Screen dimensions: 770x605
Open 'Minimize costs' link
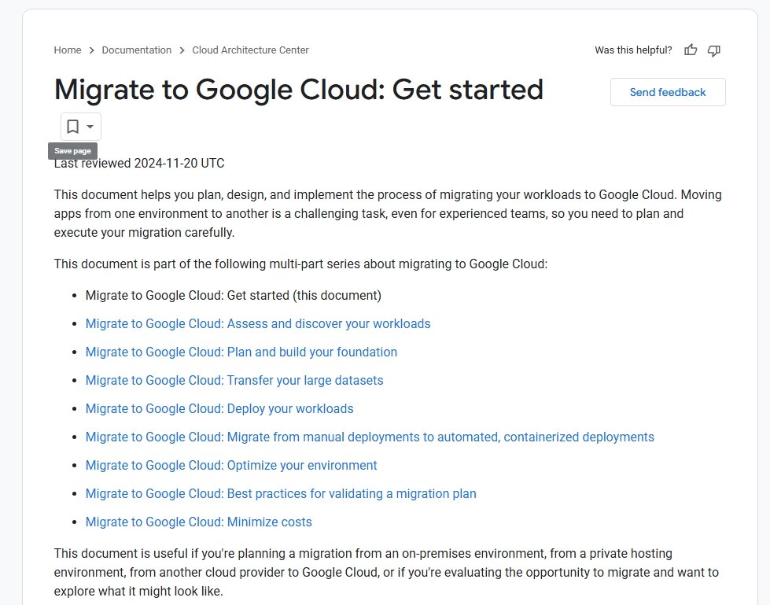coord(198,522)
